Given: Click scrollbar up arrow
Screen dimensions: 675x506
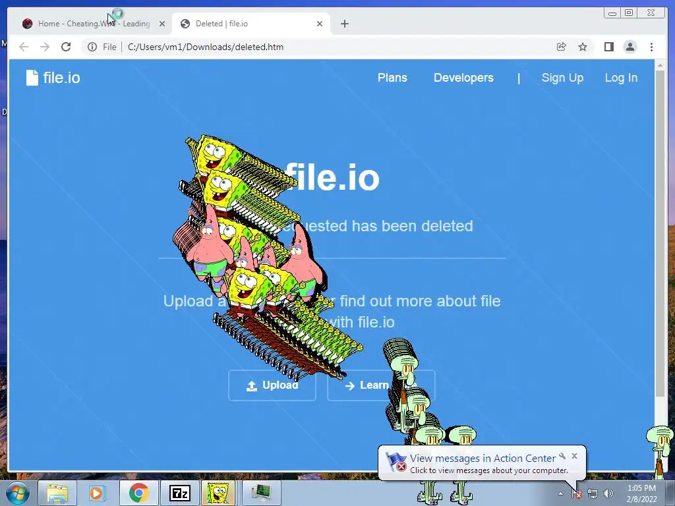Looking at the screenshot, I should coord(660,66).
